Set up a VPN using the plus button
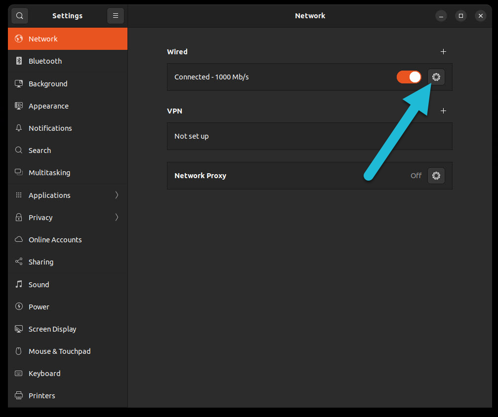This screenshot has width=498, height=417. tap(443, 111)
